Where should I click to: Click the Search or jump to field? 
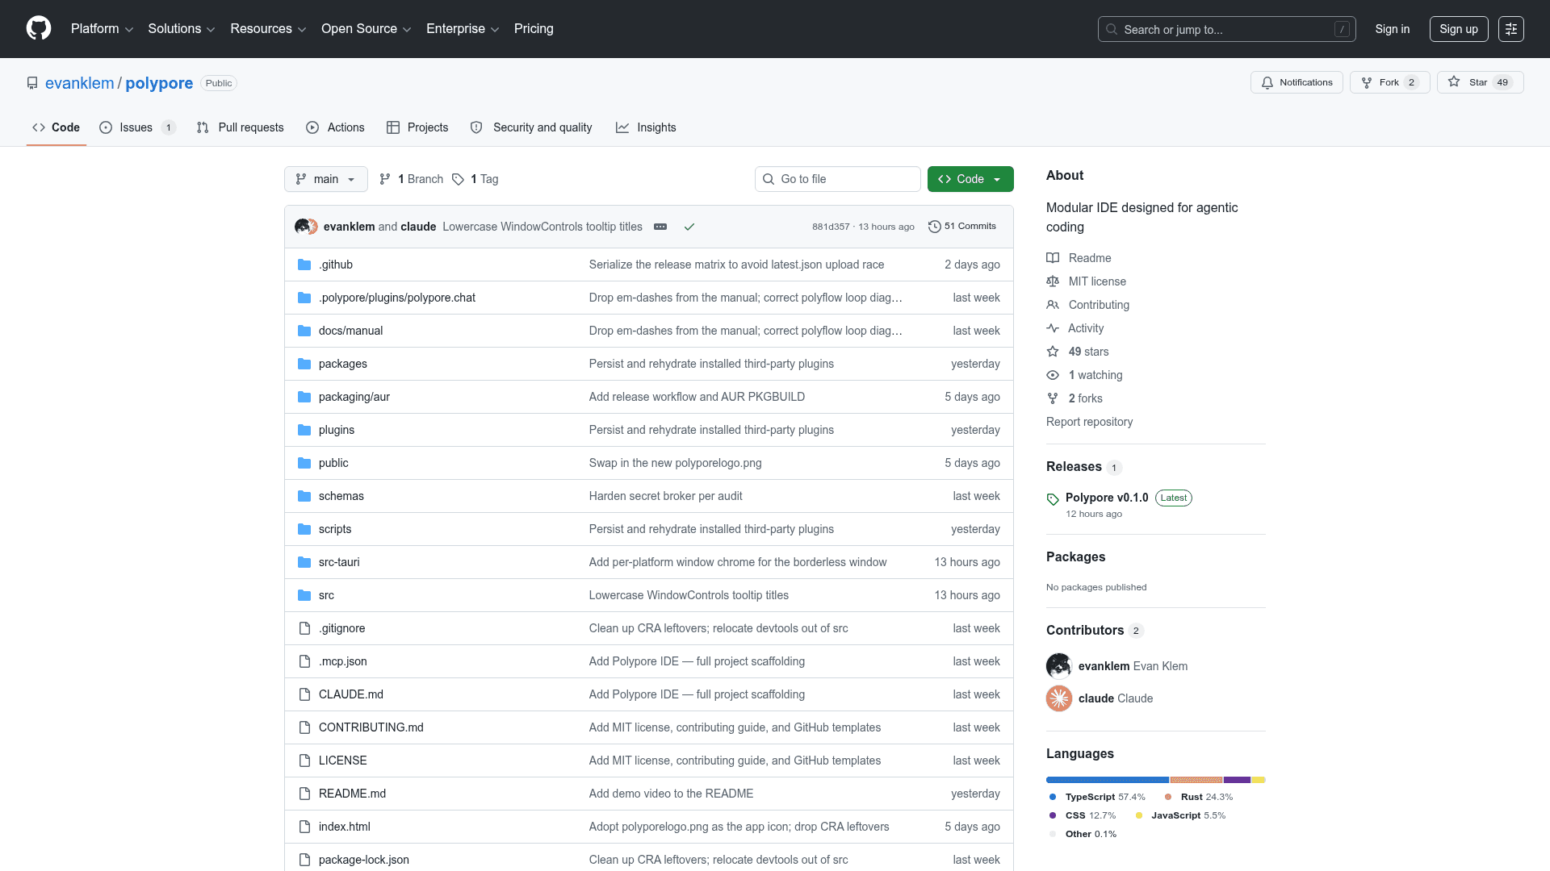click(x=1226, y=29)
